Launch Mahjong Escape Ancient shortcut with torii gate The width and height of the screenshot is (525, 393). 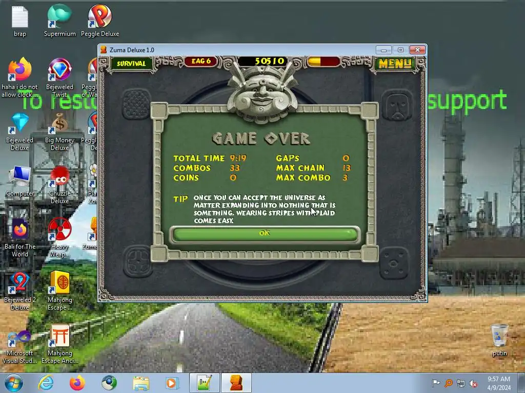click(59, 345)
